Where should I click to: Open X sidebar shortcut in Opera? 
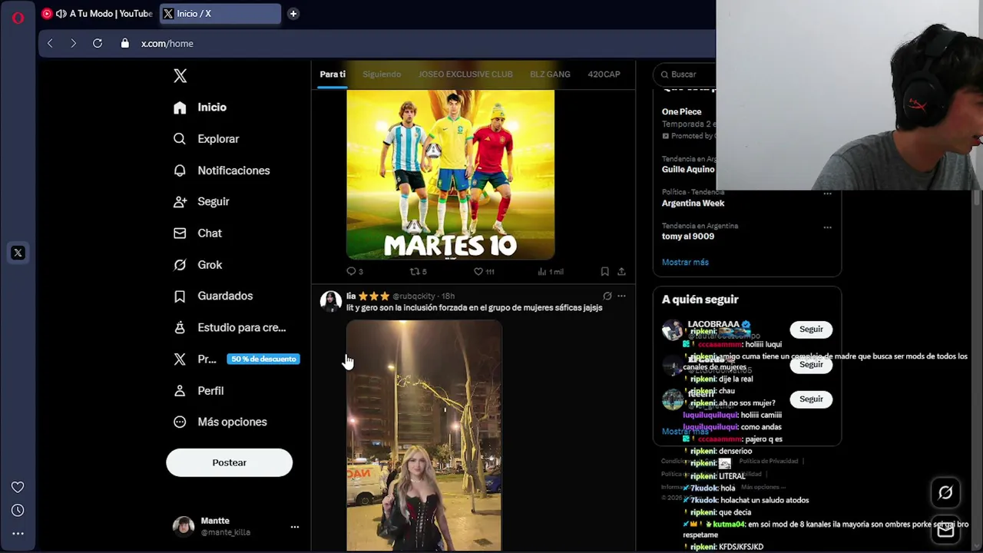(x=18, y=253)
